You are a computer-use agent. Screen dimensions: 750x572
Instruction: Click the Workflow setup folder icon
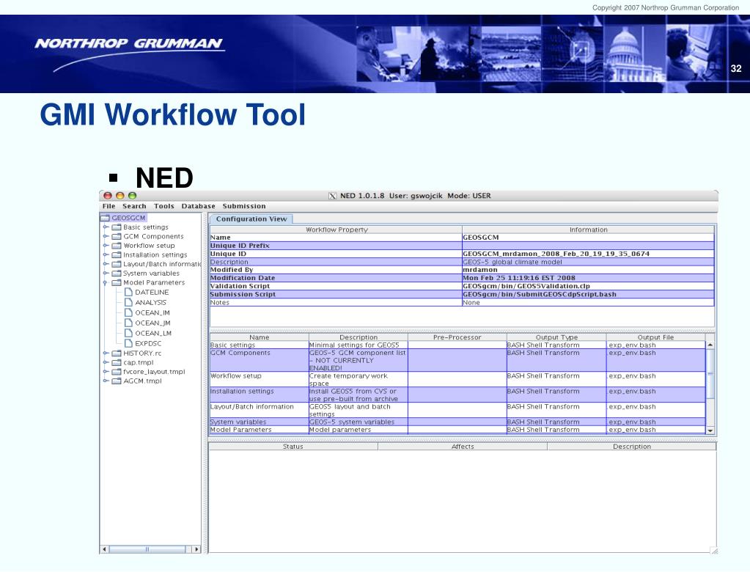pos(117,246)
